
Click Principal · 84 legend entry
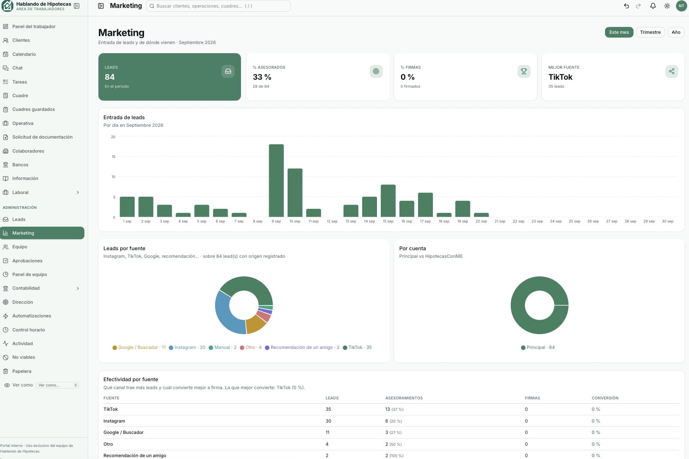point(538,347)
